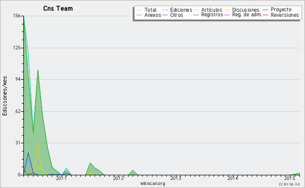Select the Registros legend entry

coord(212,15)
